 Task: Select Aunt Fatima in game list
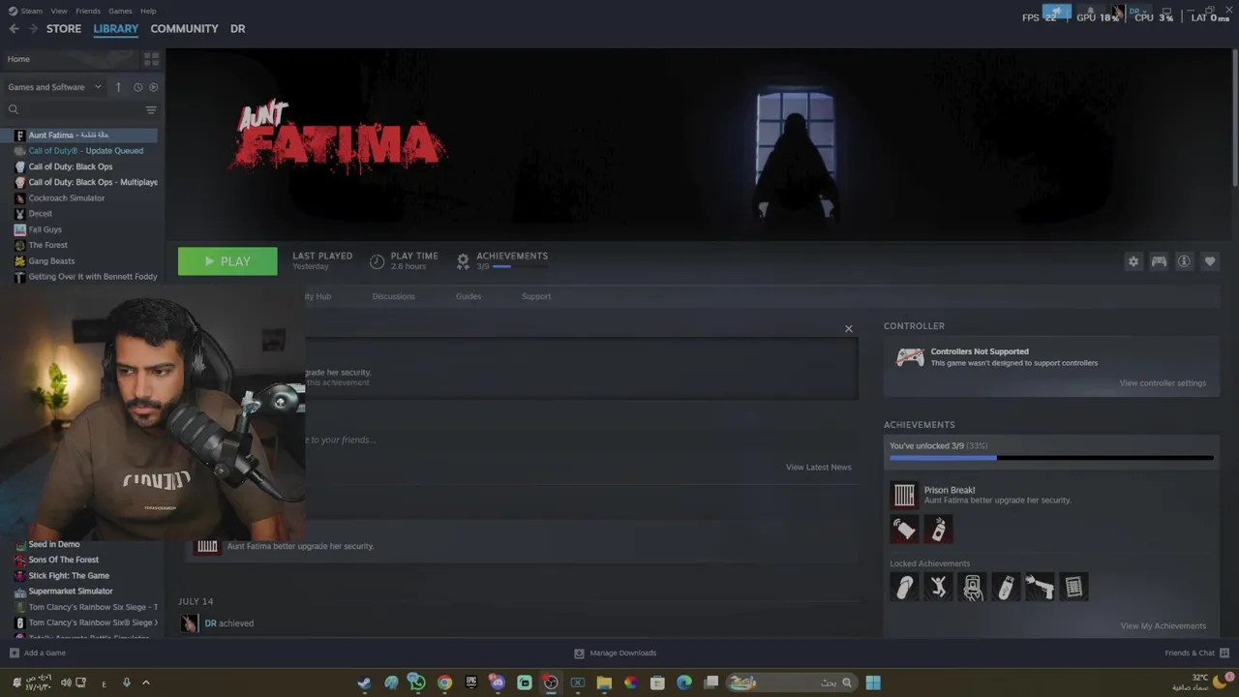pyautogui.click(x=79, y=136)
